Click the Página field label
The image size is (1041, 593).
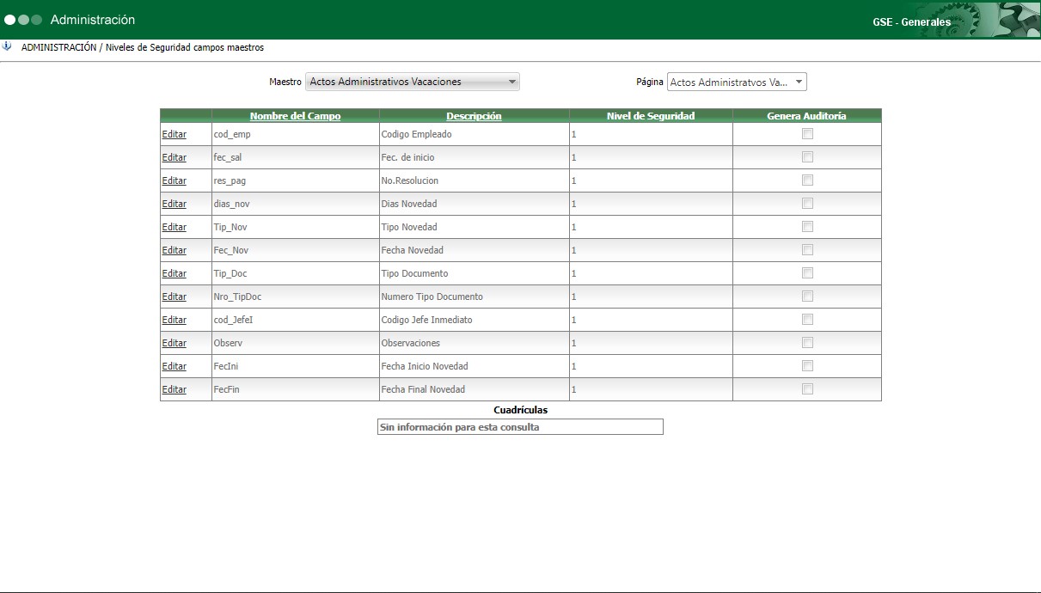(x=650, y=83)
